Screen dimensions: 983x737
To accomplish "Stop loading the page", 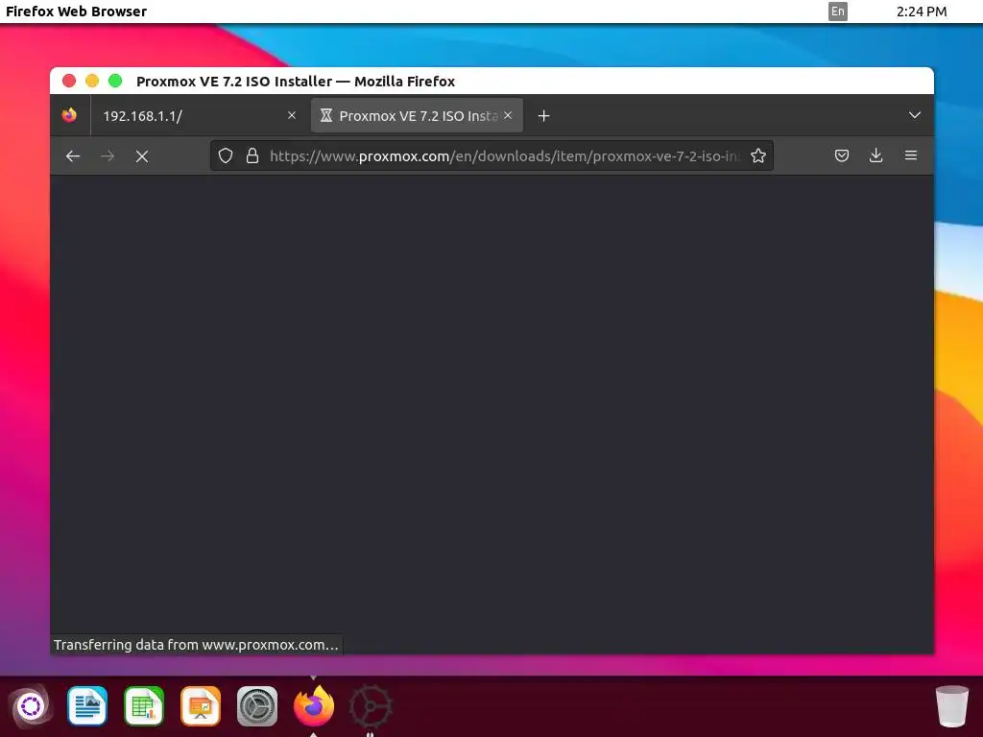I will 142,156.
